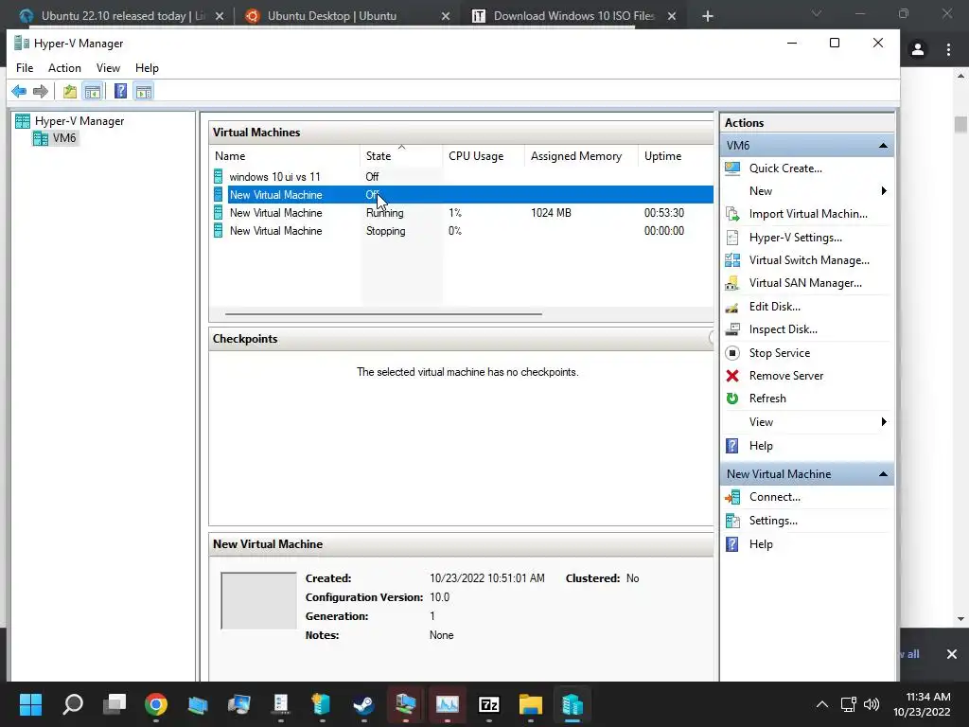Sort by State column header
Screen dimensions: 969x727
(x=401, y=156)
